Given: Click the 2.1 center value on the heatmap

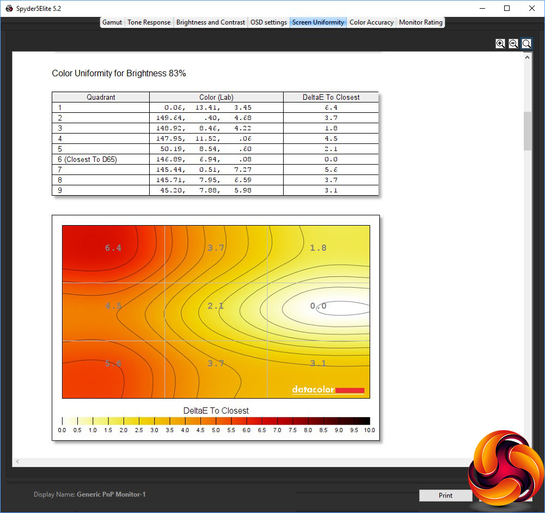Looking at the screenshot, I should coord(216,306).
